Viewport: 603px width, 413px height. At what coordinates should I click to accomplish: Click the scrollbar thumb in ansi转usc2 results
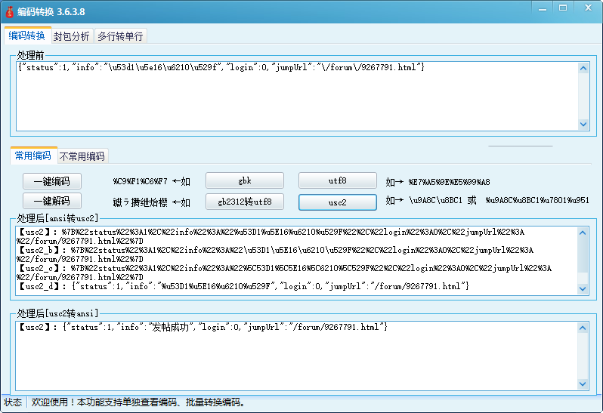tap(583, 255)
